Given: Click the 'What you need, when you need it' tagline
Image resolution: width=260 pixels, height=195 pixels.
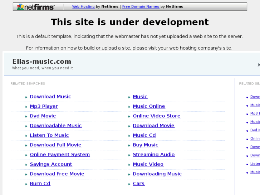Looking at the screenshot, I should click(43, 68).
